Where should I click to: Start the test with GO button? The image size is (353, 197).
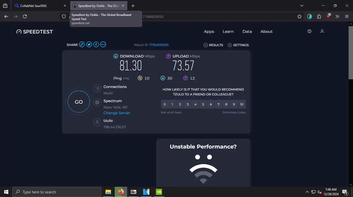[79, 102]
